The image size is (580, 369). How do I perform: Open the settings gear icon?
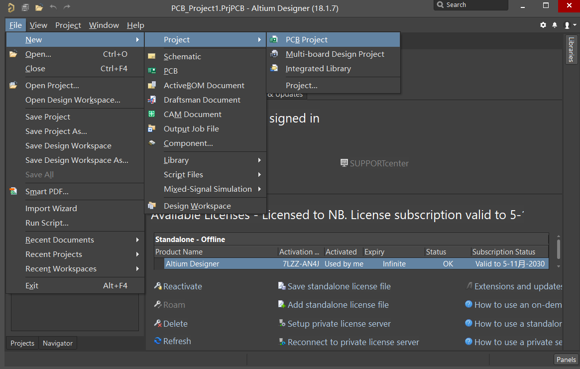543,25
